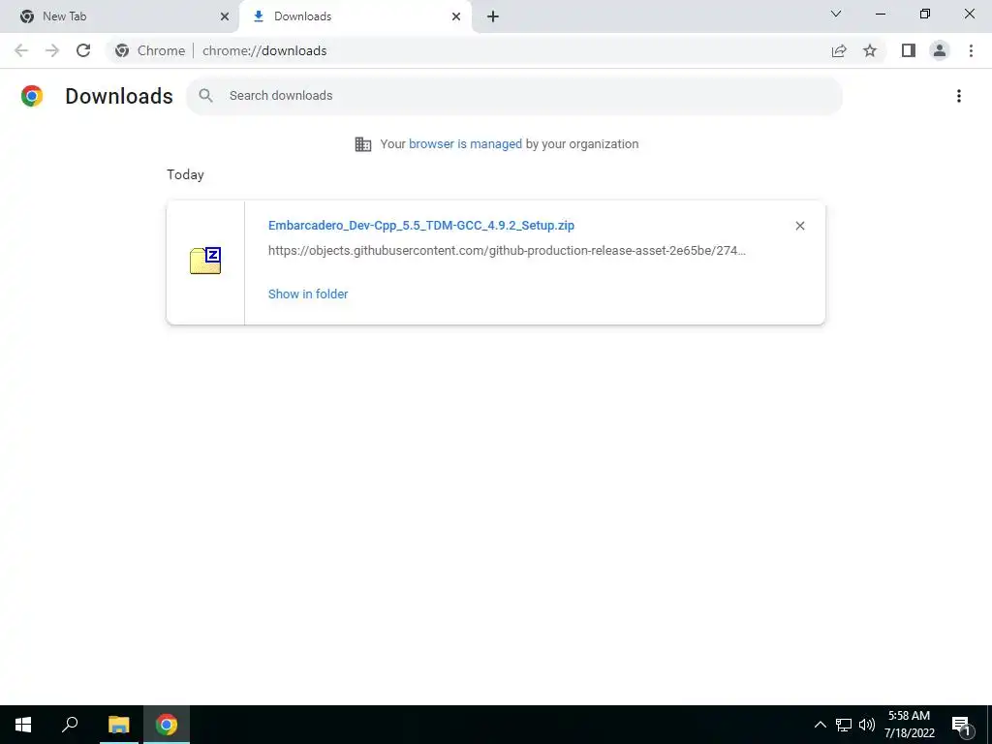Open the browser is managed link
The image size is (992, 744).
click(465, 144)
